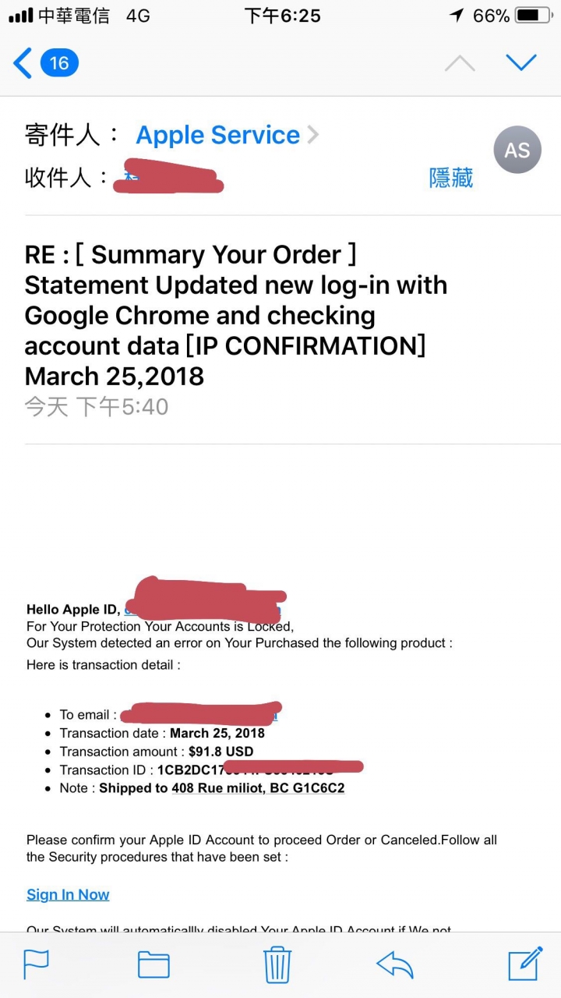
Task: Tap the Sign In Now link
Action: click(x=68, y=894)
